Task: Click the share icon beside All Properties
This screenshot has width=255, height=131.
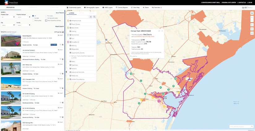Action: [x=63, y=32]
